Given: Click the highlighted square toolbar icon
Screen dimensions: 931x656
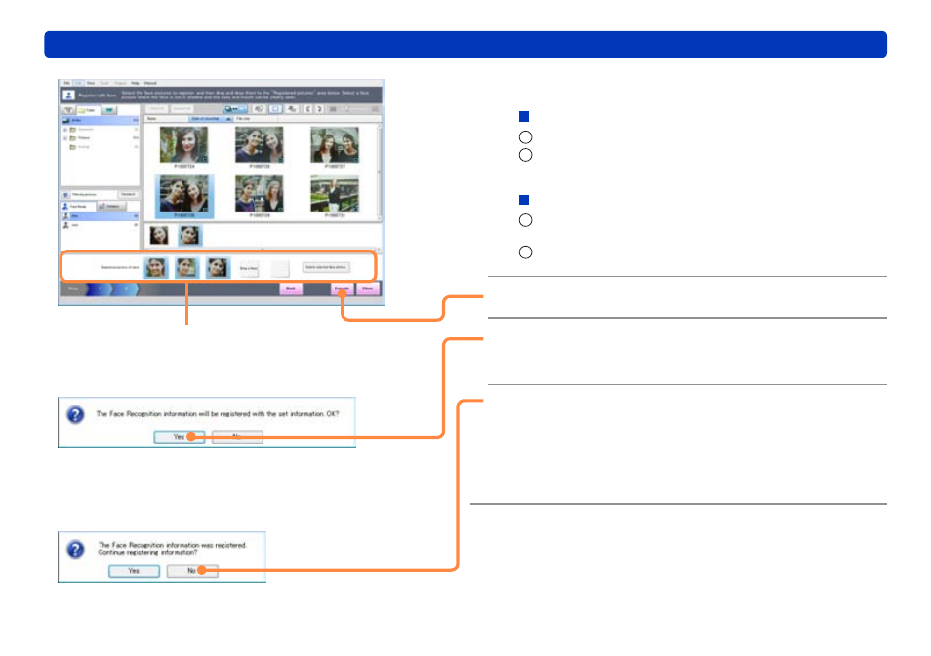Looking at the screenshot, I should [275, 109].
